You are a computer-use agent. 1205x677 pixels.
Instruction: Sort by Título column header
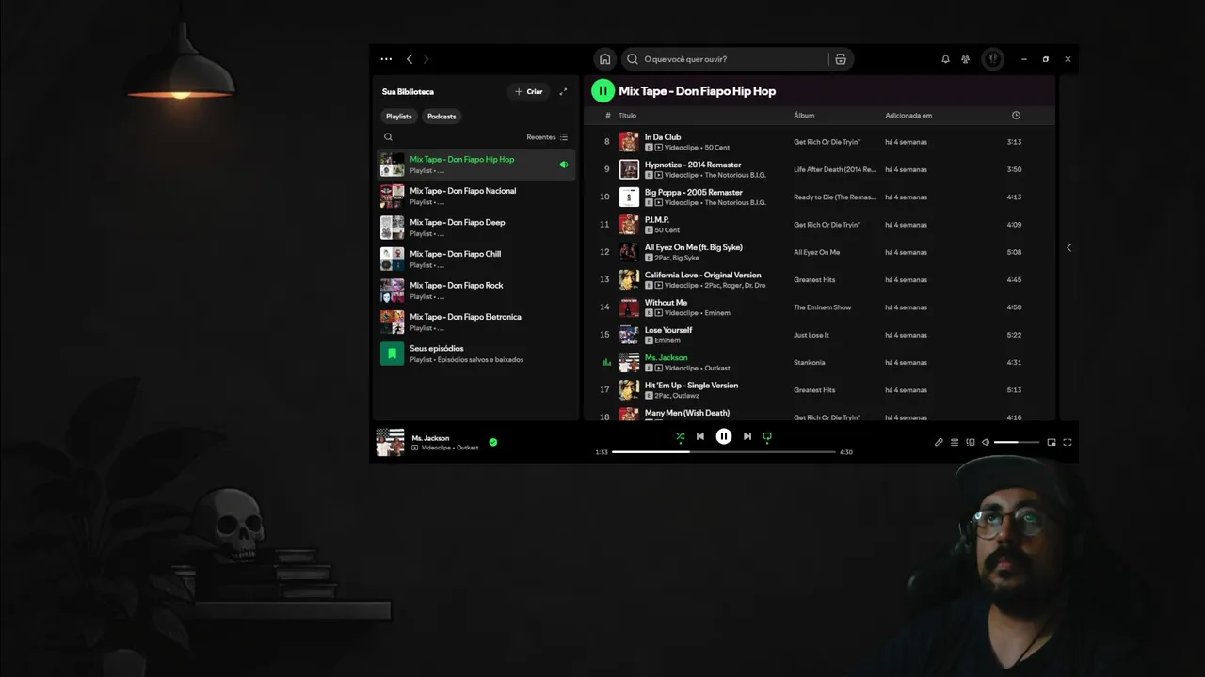(x=627, y=116)
